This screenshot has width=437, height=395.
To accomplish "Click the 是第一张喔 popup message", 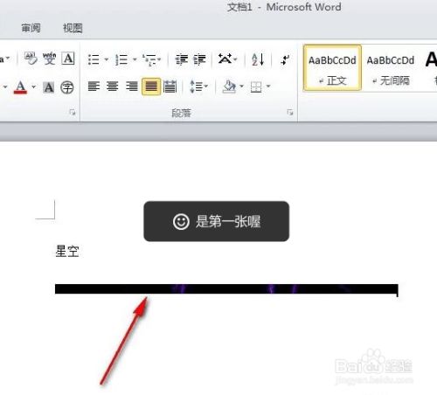I will 217,221.
